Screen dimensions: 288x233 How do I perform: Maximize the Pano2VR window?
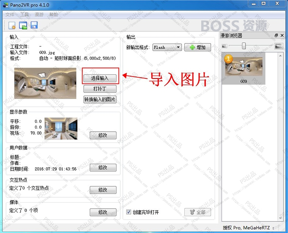click(x=263, y=3)
